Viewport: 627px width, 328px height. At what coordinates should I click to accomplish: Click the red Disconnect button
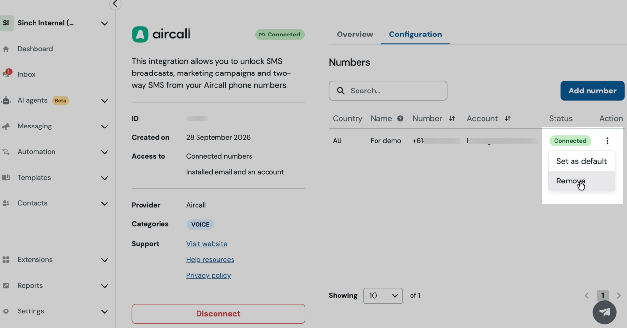pyautogui.click(x=218, y=314)
